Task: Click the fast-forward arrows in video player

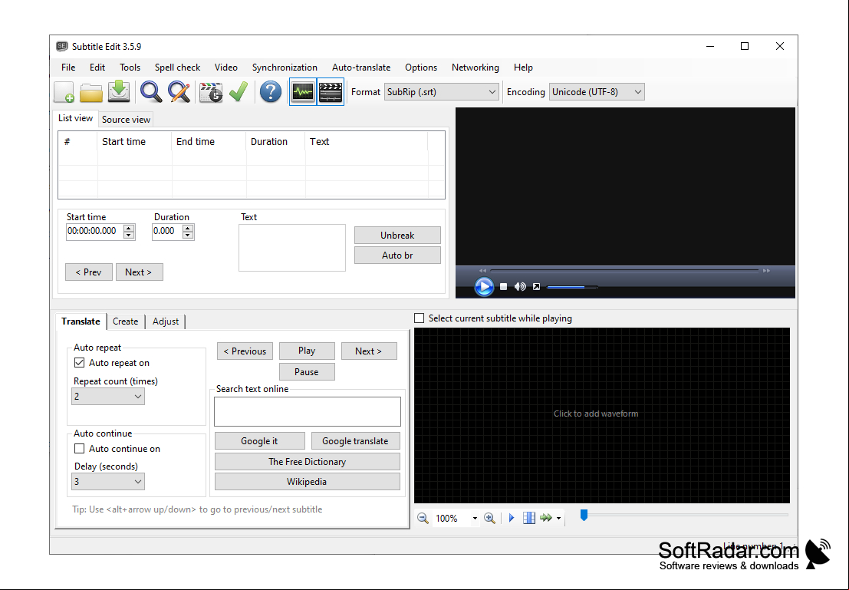Action: pos(766,270)
